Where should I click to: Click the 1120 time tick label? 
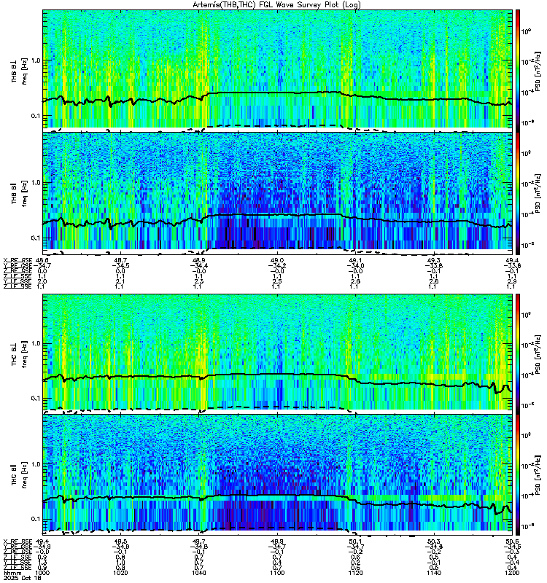[x=355, y=573]
